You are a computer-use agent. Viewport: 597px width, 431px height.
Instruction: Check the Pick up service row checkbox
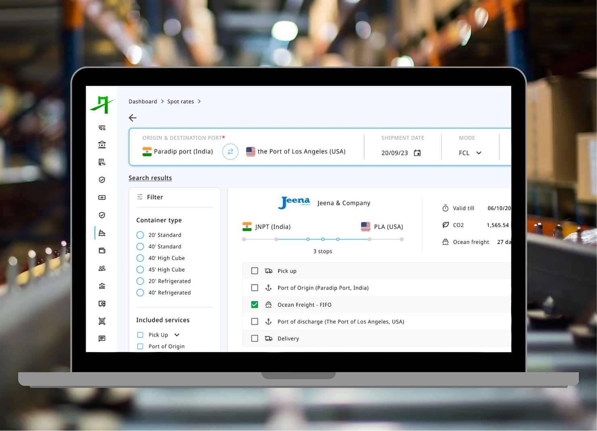point(255,271)
